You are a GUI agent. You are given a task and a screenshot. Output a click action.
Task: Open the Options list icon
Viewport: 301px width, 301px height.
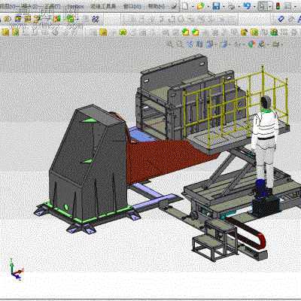click(288, 6)
